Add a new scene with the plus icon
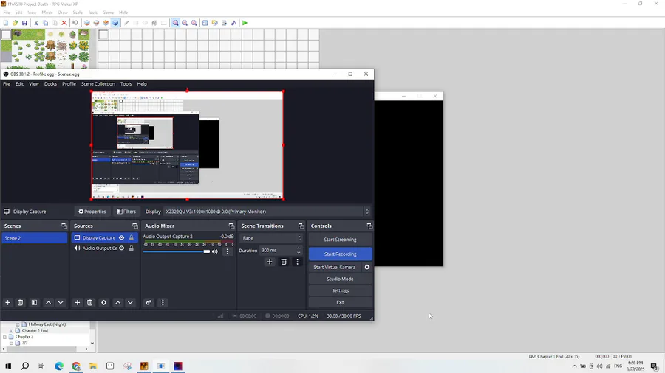This screenshot has height=373, width=665. (x=7, y=302)
